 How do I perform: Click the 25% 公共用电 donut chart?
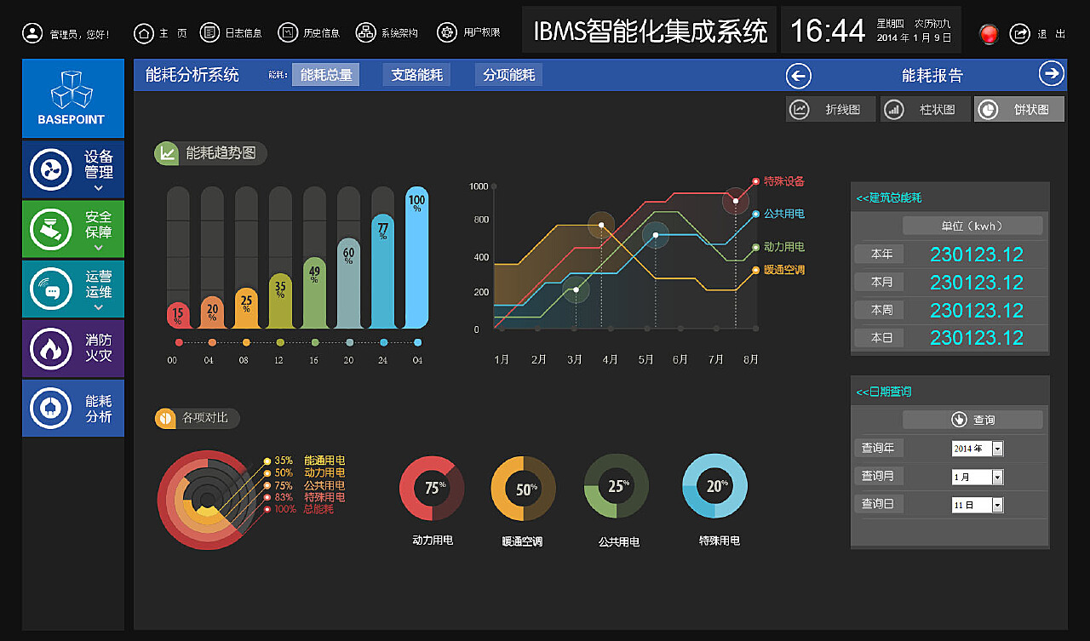point(617,486)
